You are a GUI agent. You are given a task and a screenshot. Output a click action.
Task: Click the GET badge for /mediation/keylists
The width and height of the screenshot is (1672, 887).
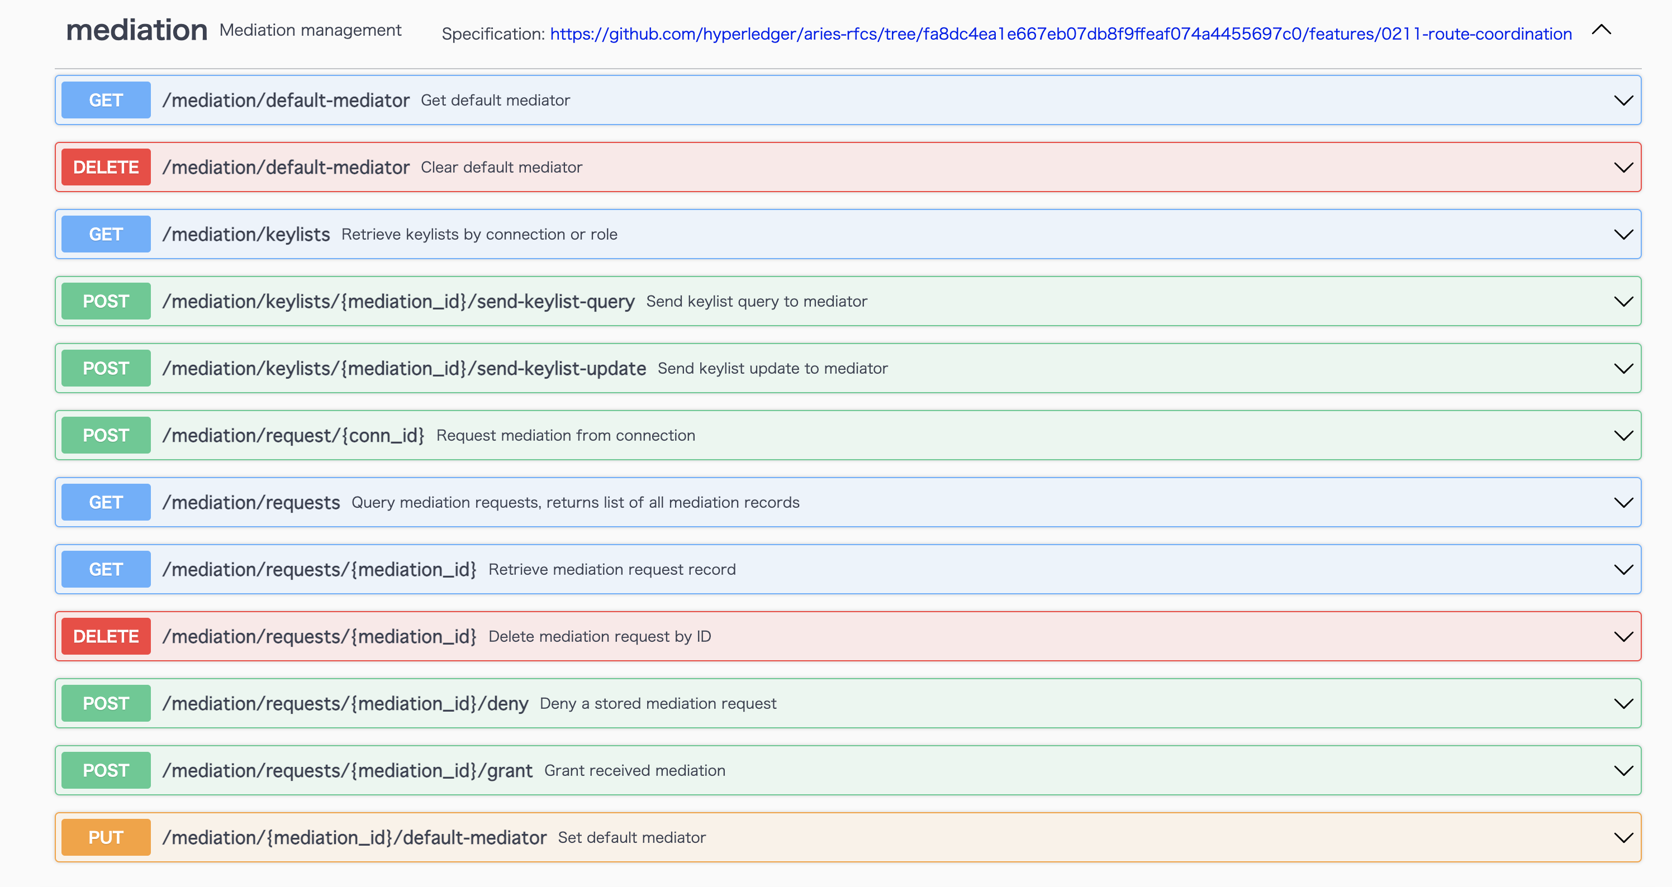[106, 234]
